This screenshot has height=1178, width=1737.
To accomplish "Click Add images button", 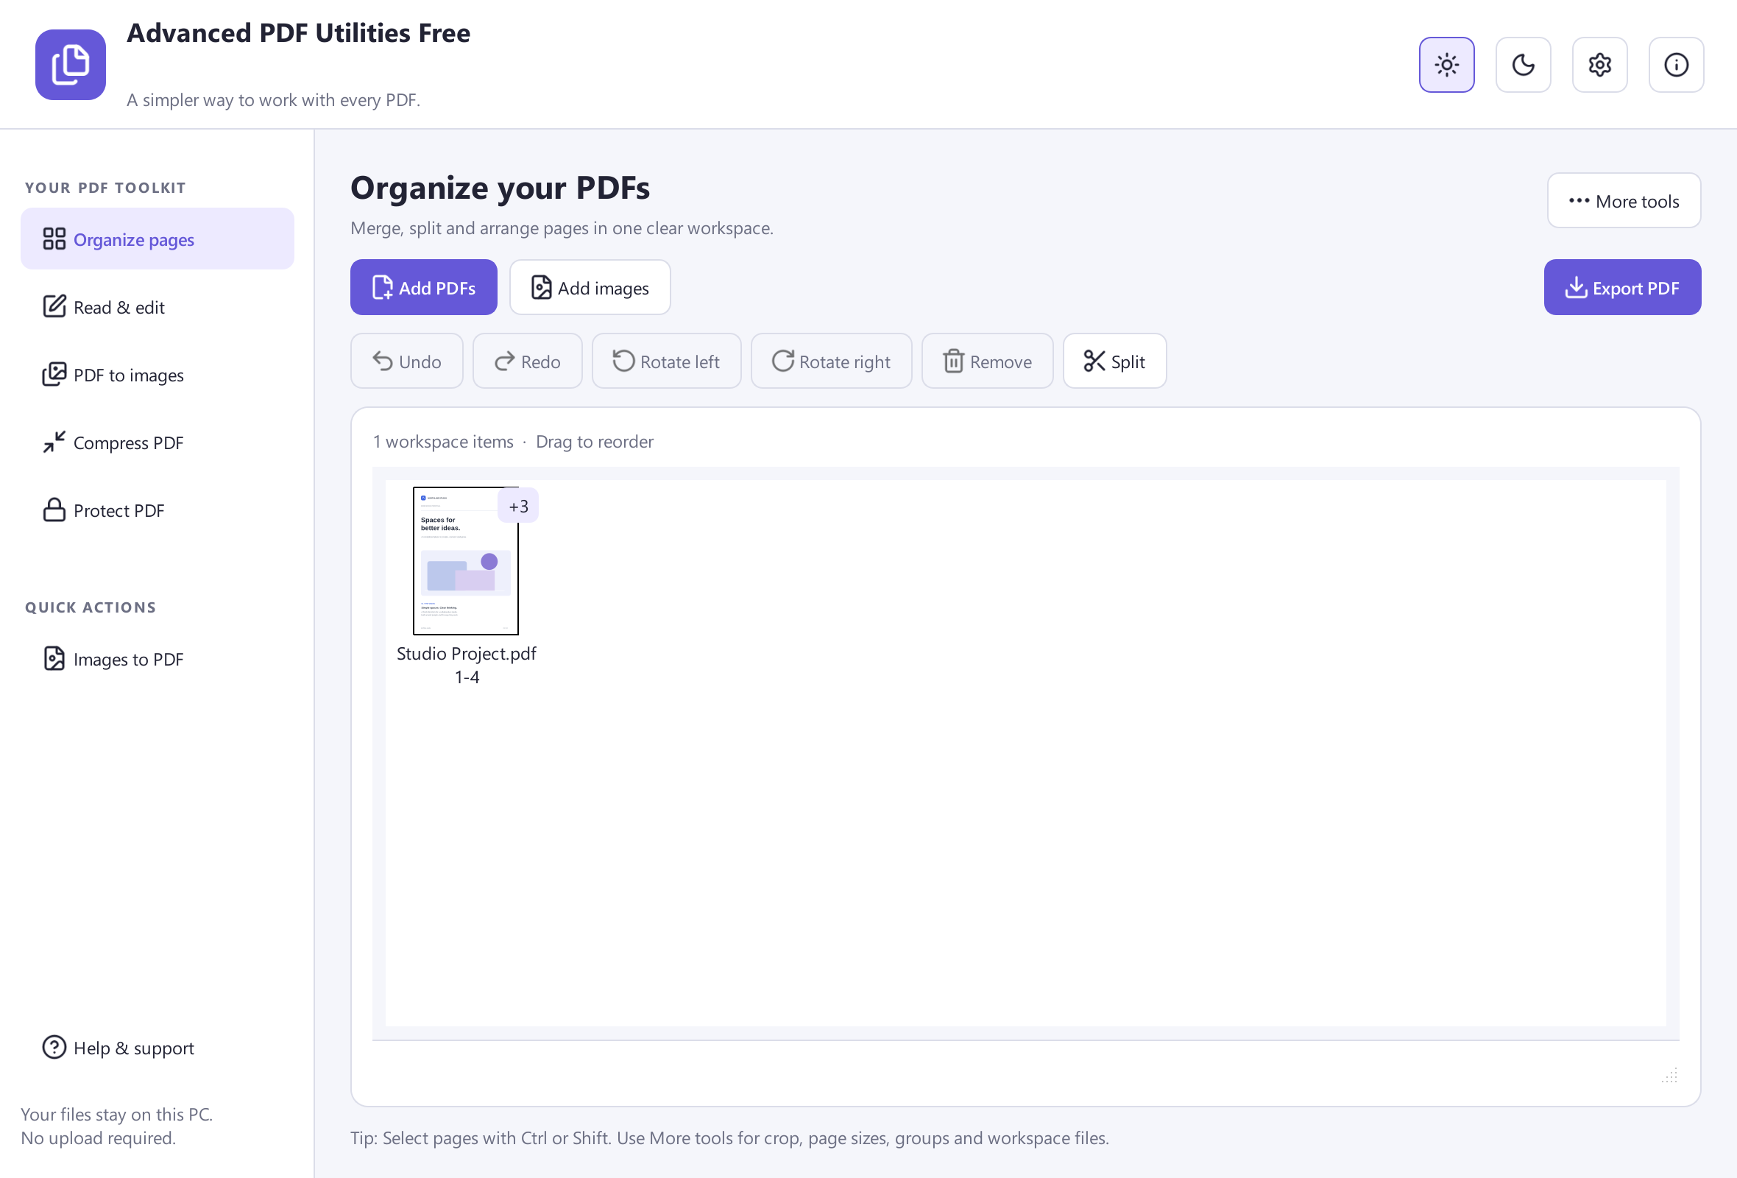I will point(590,288).
